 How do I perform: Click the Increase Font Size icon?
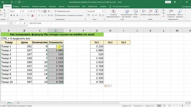pos(31,11)
